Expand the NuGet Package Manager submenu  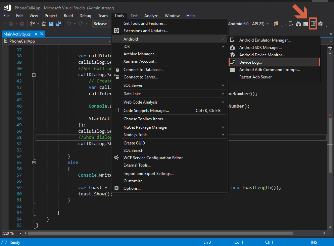[x=170, y=127]
